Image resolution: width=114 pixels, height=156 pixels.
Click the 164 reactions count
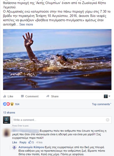click(x=17, y=104)
